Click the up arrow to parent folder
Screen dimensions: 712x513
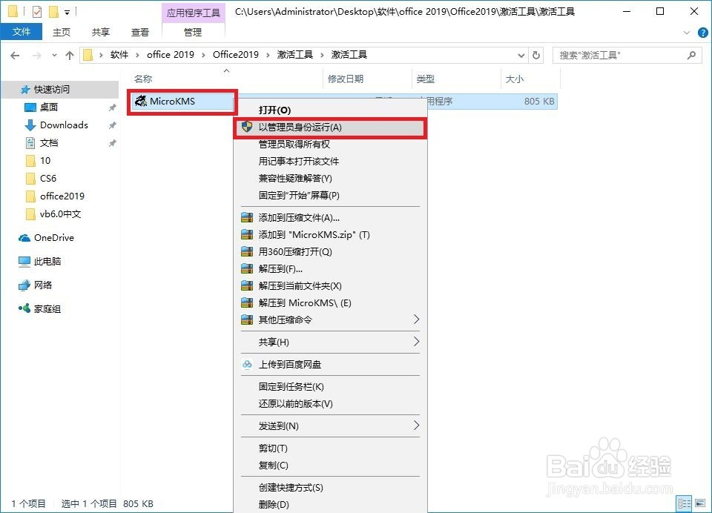point(70,54)
